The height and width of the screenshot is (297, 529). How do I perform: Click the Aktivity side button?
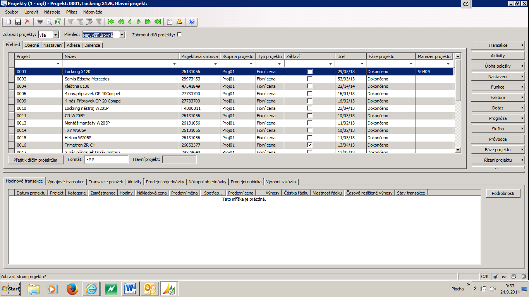coord(498,56)
